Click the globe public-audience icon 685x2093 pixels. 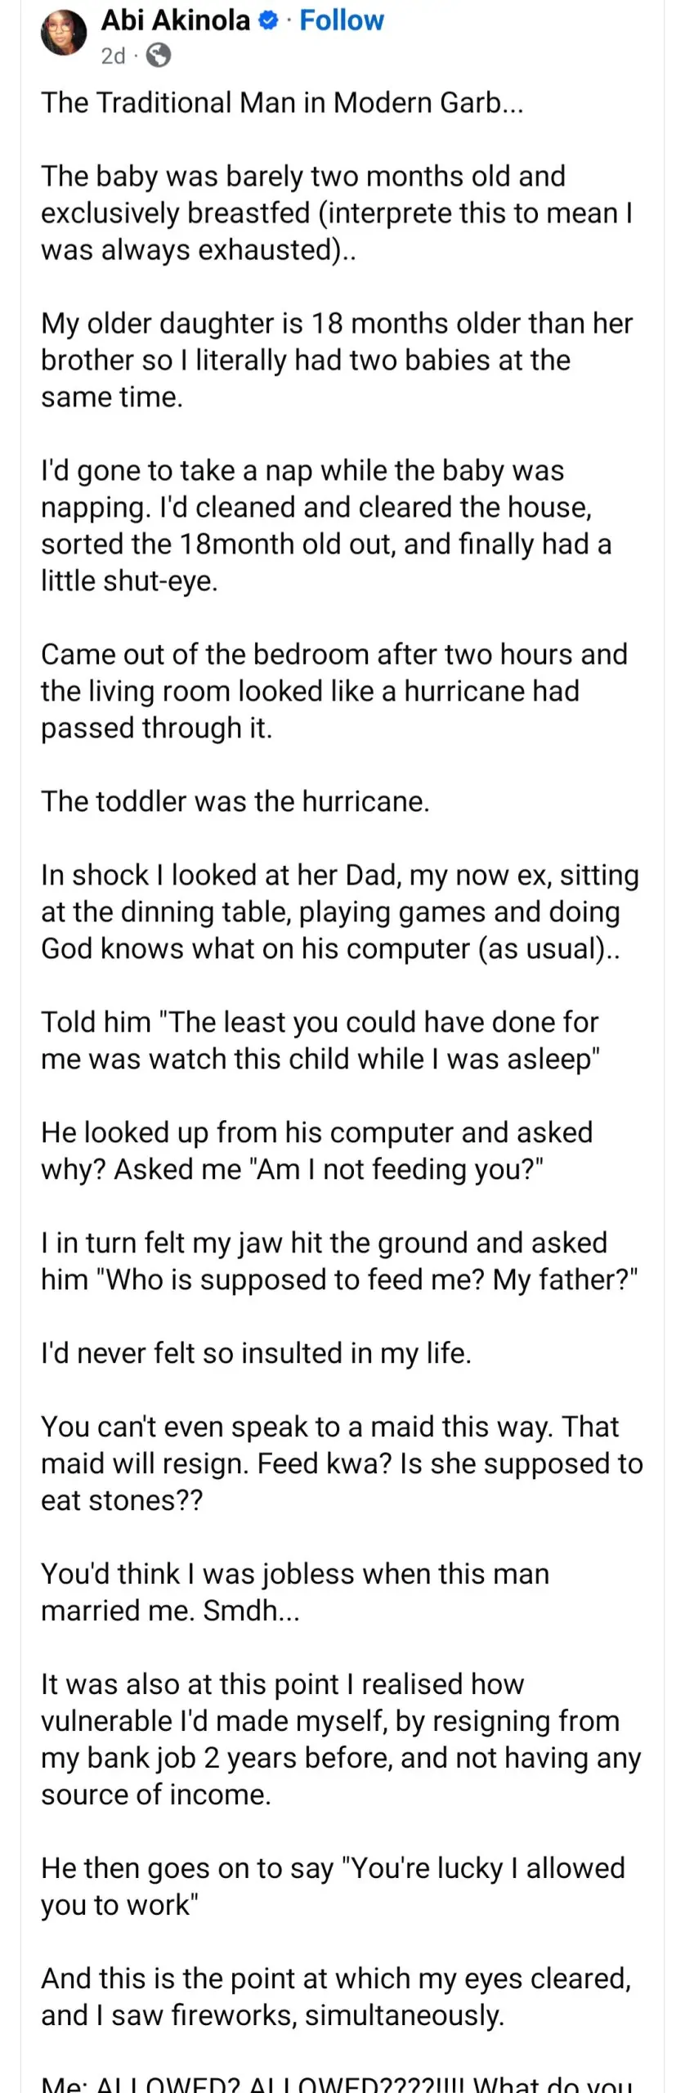[158, 56]
